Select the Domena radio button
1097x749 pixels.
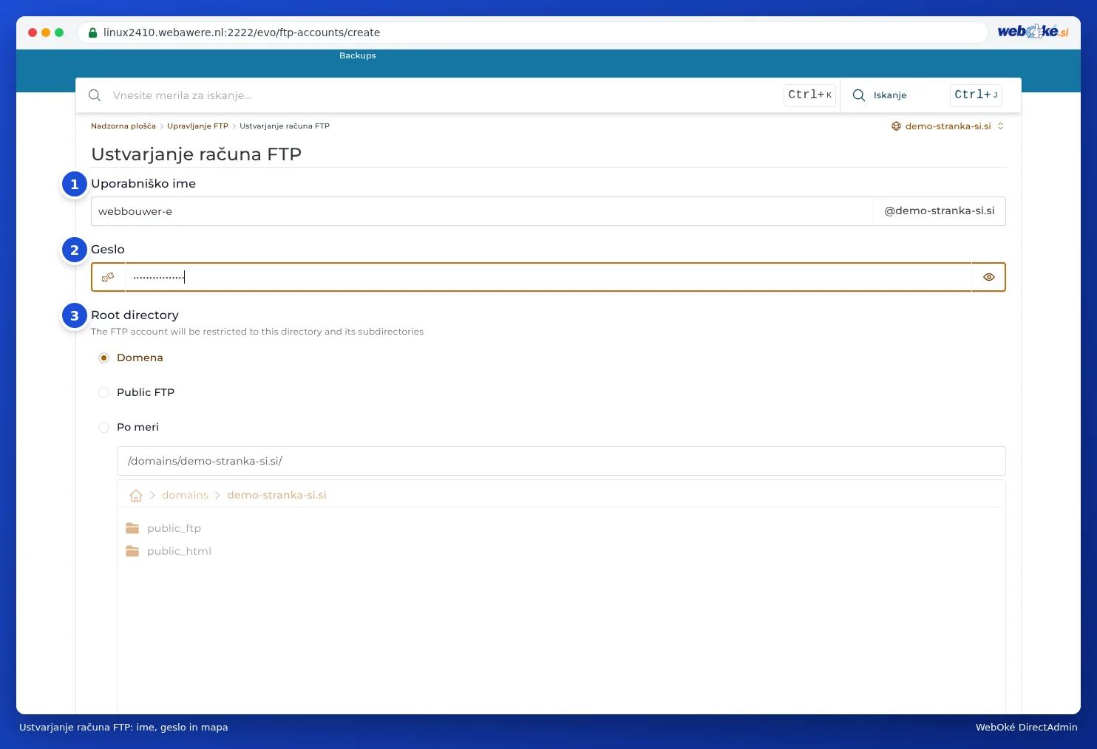(x=103, y=358)
